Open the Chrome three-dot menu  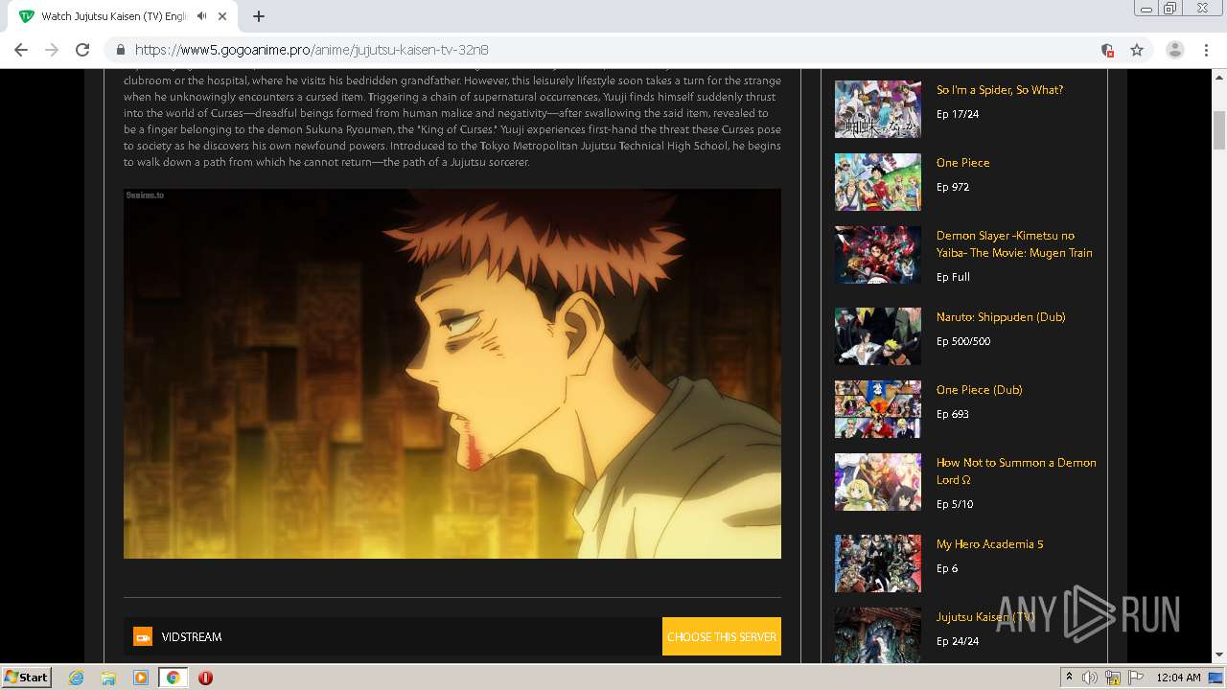[x=1207, y=50]
